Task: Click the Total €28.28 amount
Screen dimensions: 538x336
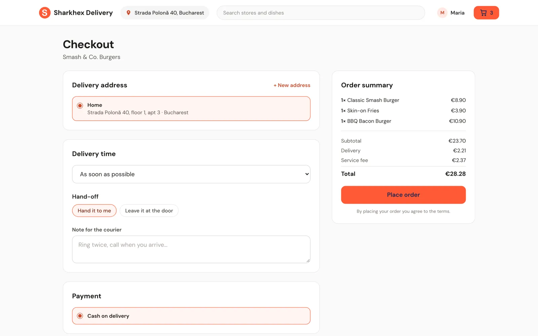Action: [455, 174]
